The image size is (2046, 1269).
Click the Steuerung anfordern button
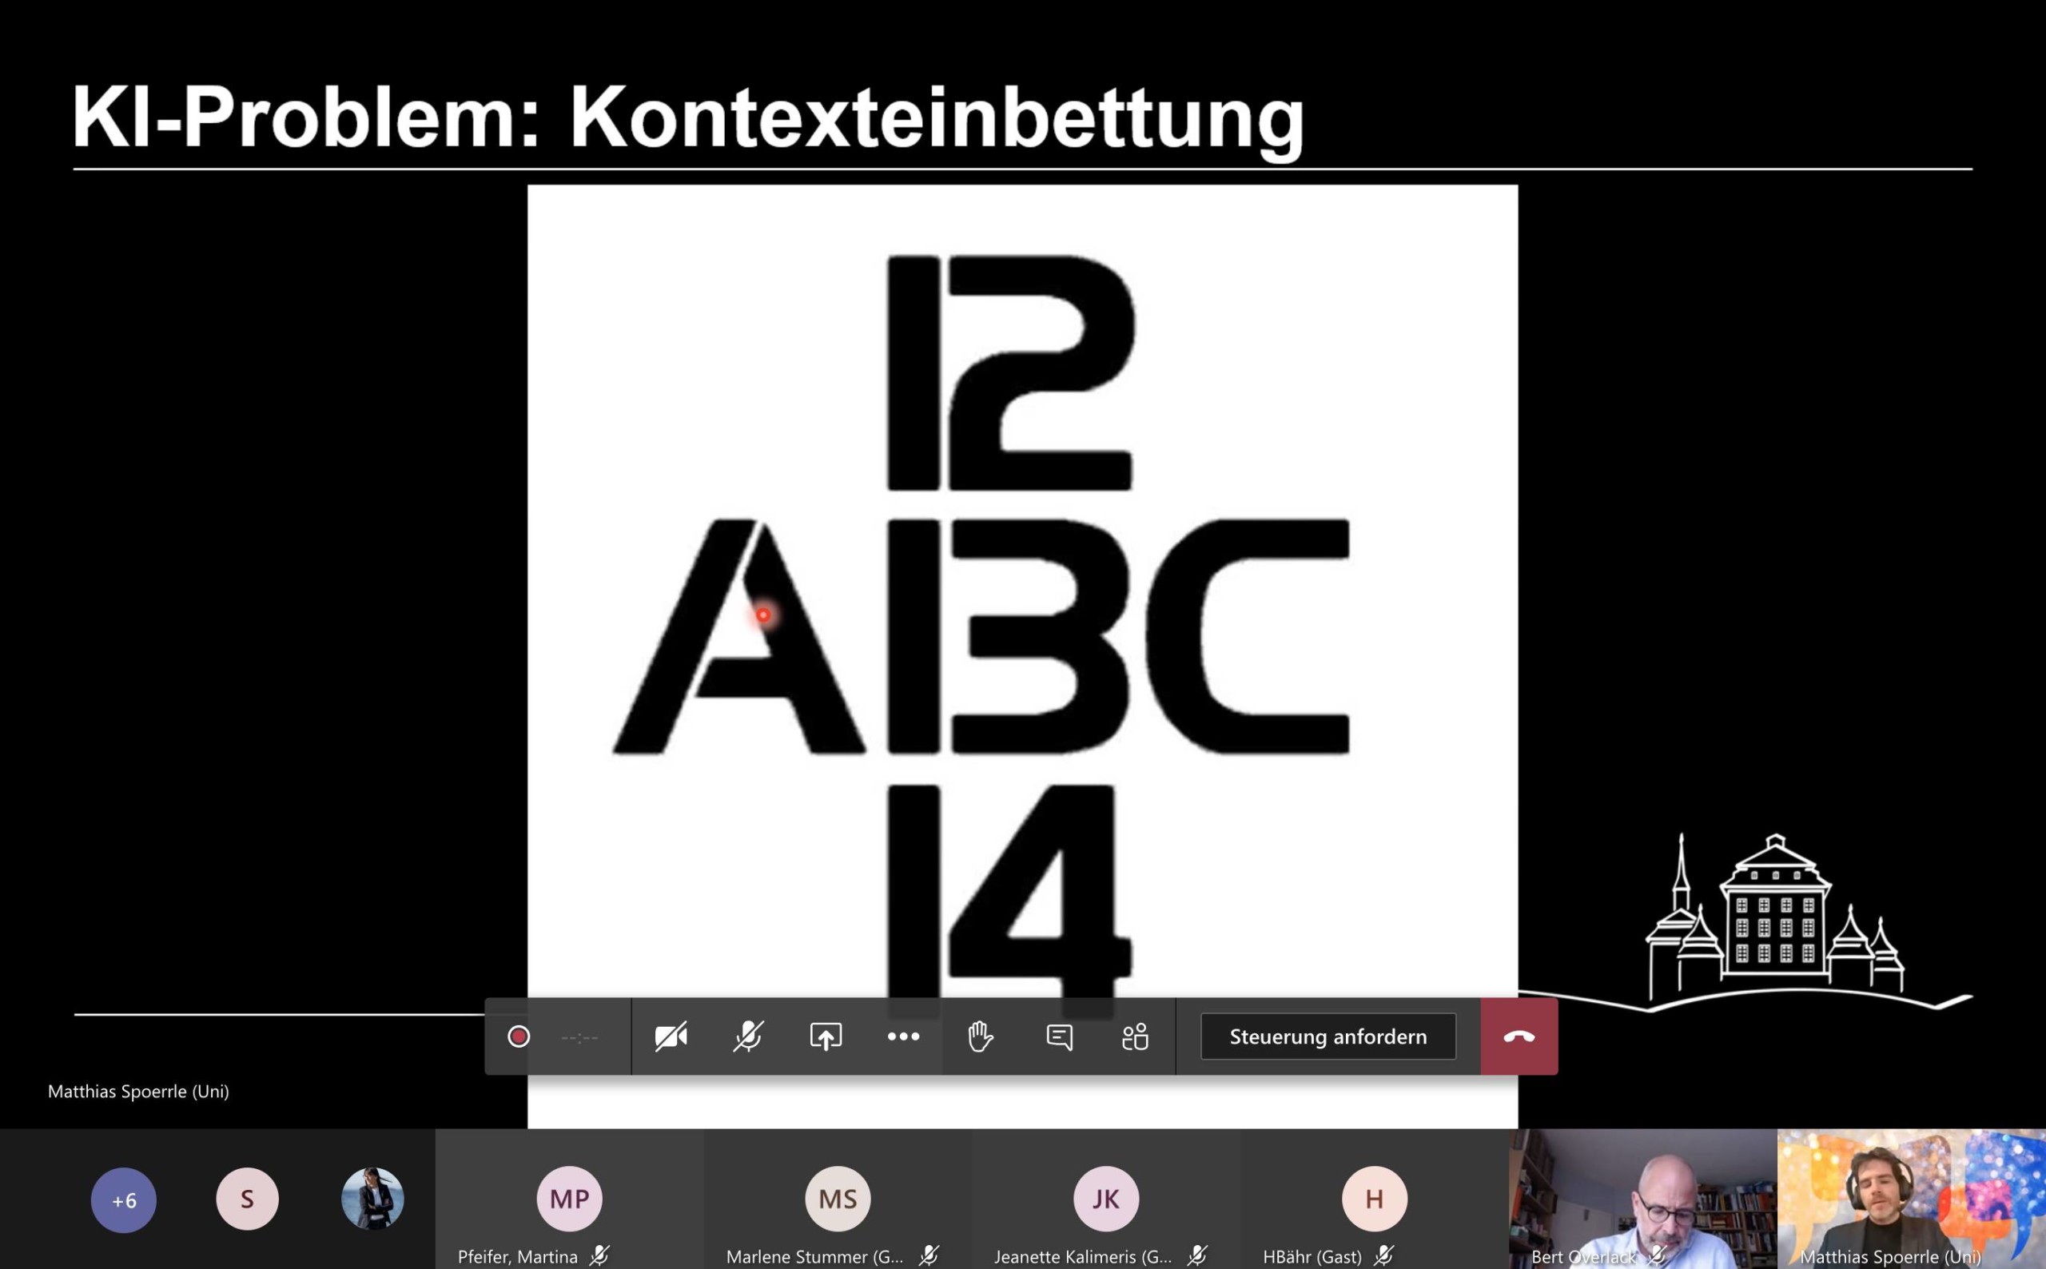(1328, 1036)
